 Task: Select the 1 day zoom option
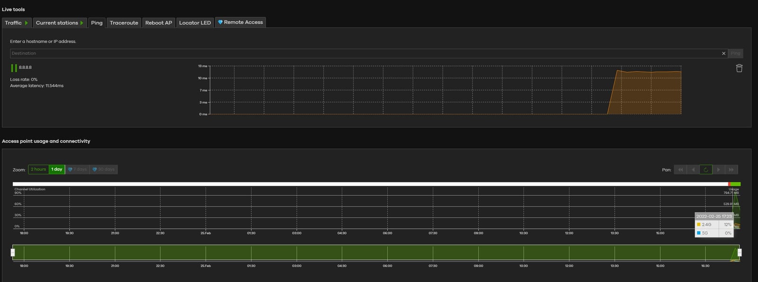(x=57, y=169)
